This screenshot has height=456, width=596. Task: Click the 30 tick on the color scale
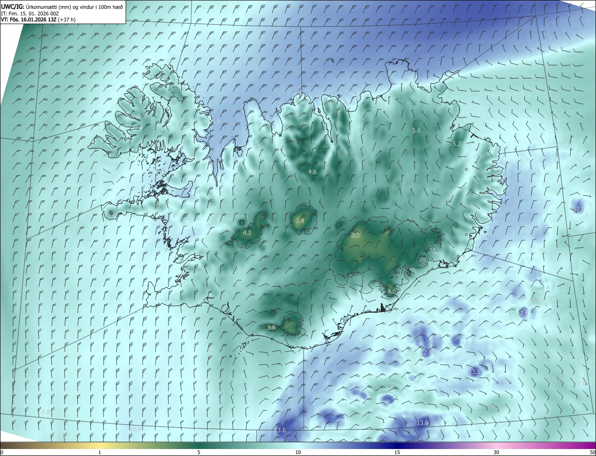point(496,452)
